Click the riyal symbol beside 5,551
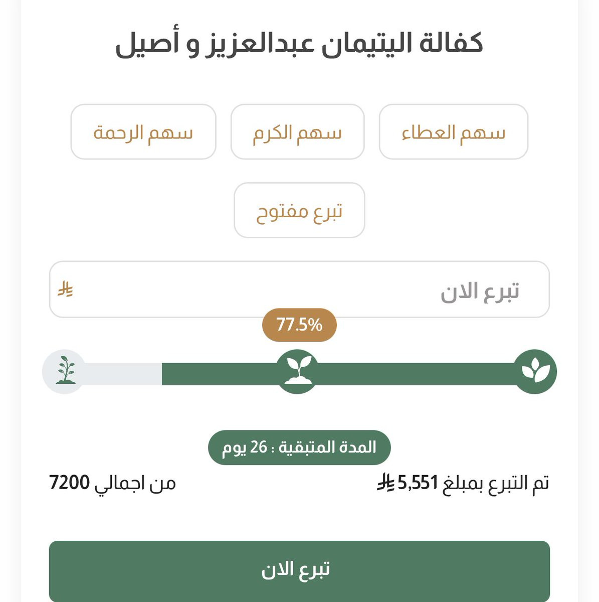599x602 pixels. 386,483
